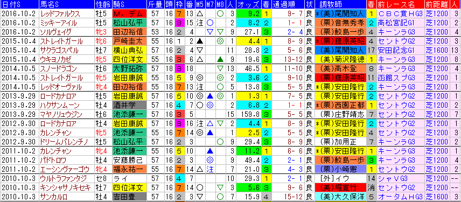This screenshot has height=202, width=461.
Task: Click the 前レース名 column header
Action: [401, 5]
